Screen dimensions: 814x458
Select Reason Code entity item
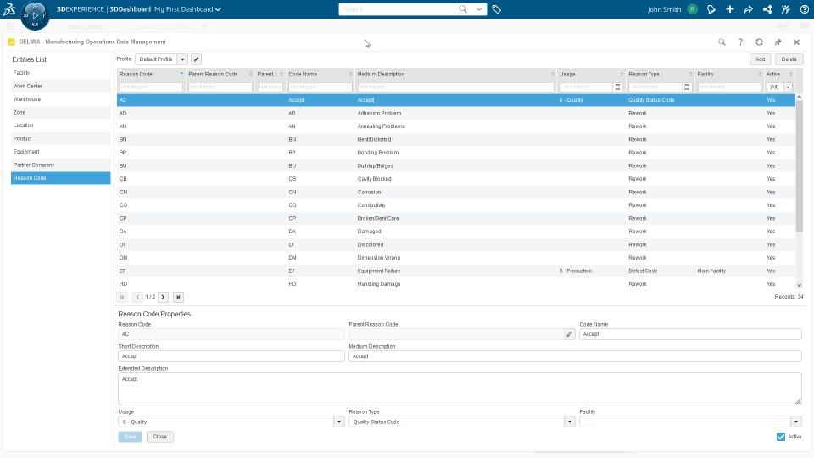pos(61,178)
